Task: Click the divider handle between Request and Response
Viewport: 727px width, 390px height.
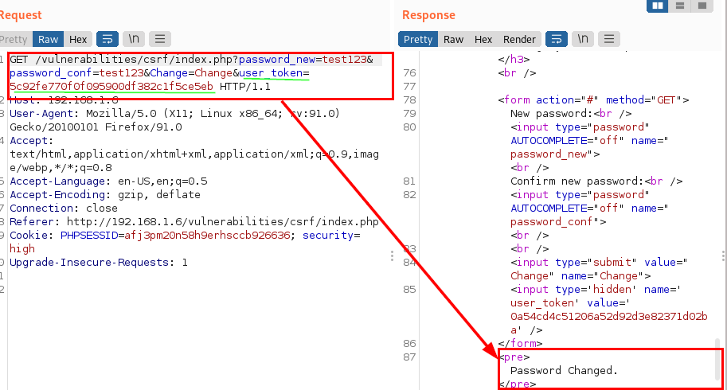Action: coord(390,255)
